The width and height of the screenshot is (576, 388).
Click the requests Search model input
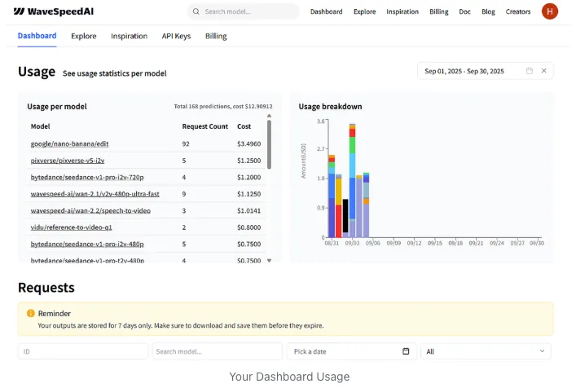[217, 351]
